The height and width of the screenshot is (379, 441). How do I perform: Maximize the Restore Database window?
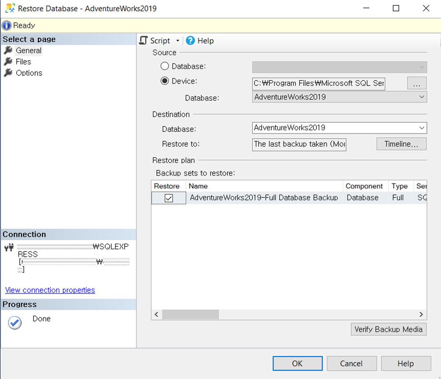[396, 8]
